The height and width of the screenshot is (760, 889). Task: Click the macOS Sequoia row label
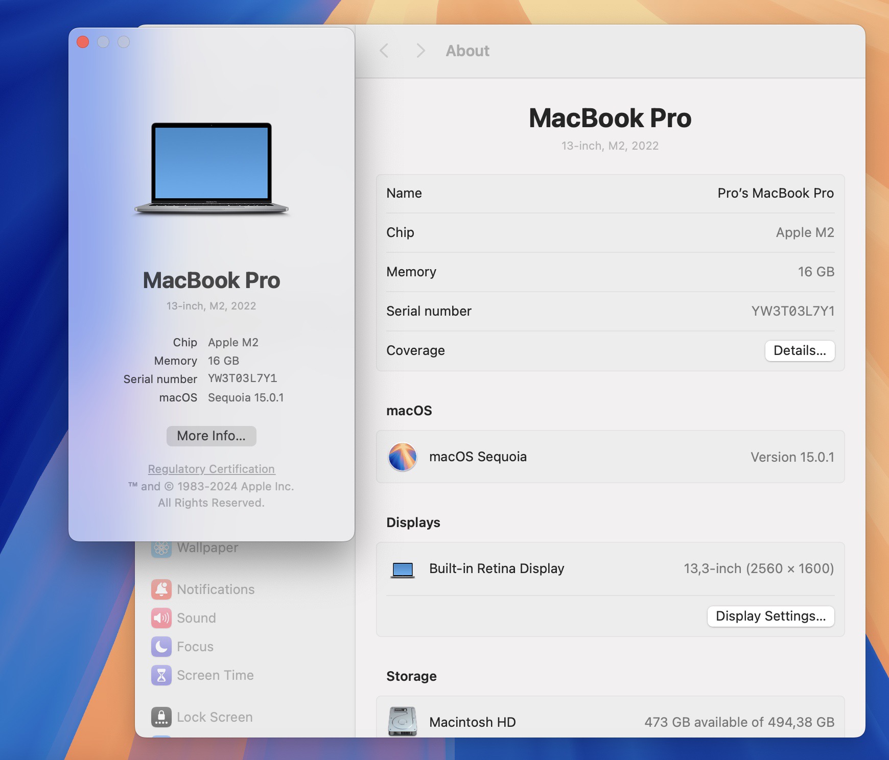(478, 457)
